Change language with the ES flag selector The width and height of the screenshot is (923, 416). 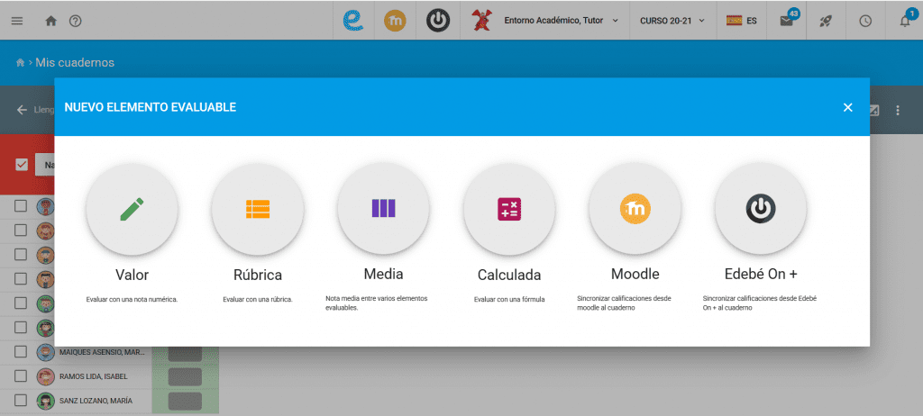(x=741, y=21)
